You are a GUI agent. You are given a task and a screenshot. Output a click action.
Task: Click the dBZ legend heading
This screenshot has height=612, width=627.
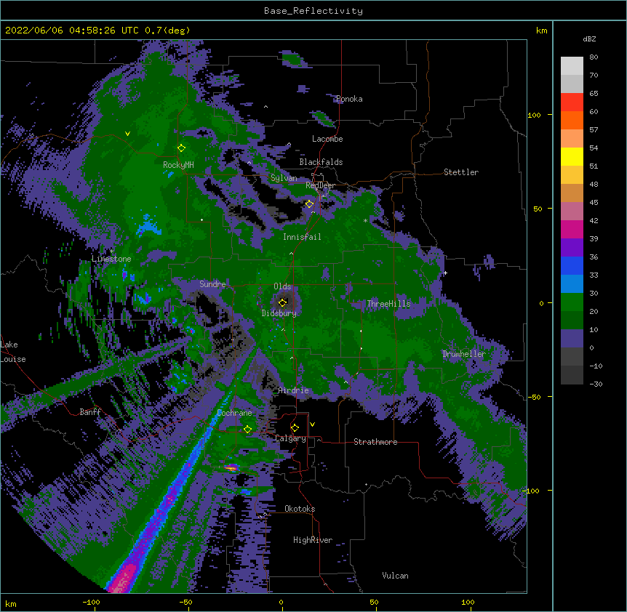tap(589, 39)
